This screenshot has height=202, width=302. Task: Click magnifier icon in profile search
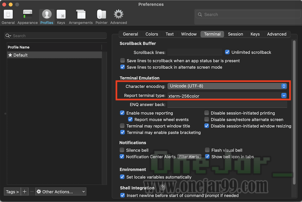click(8, 36)
